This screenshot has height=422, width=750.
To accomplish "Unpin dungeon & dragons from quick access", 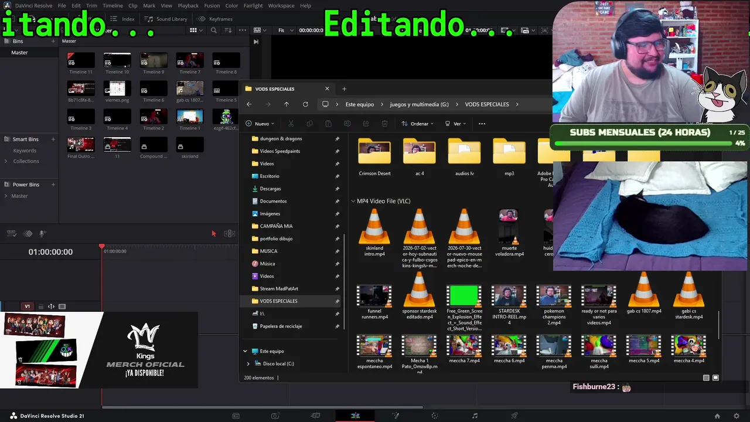I will 337,139.
